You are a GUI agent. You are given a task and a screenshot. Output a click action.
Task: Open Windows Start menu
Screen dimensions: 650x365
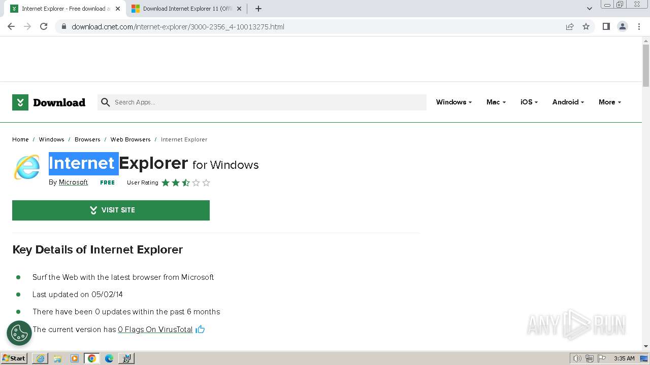[14, 358]
